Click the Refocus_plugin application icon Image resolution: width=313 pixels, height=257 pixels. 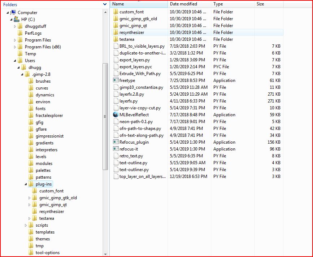pyautogui.click(x=116, y=142)
